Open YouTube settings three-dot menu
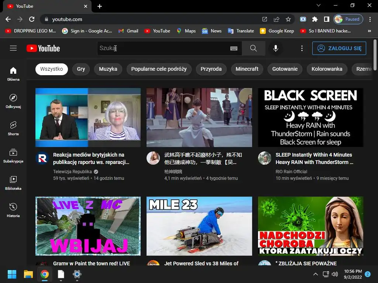The height and width of the screenshot is (283, 378). [302, 48]
